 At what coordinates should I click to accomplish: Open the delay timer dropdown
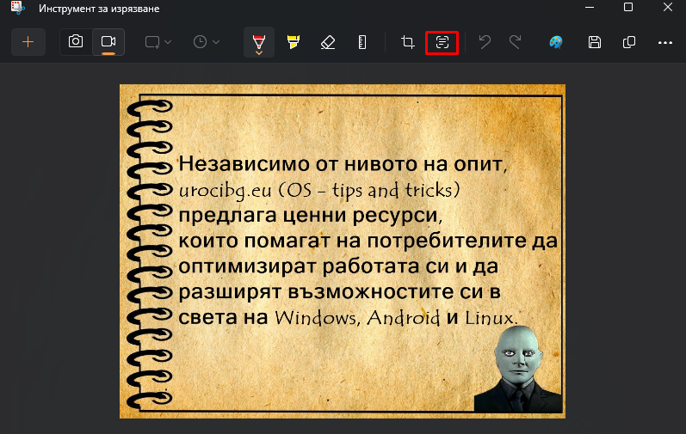click(x=206, y=42)
